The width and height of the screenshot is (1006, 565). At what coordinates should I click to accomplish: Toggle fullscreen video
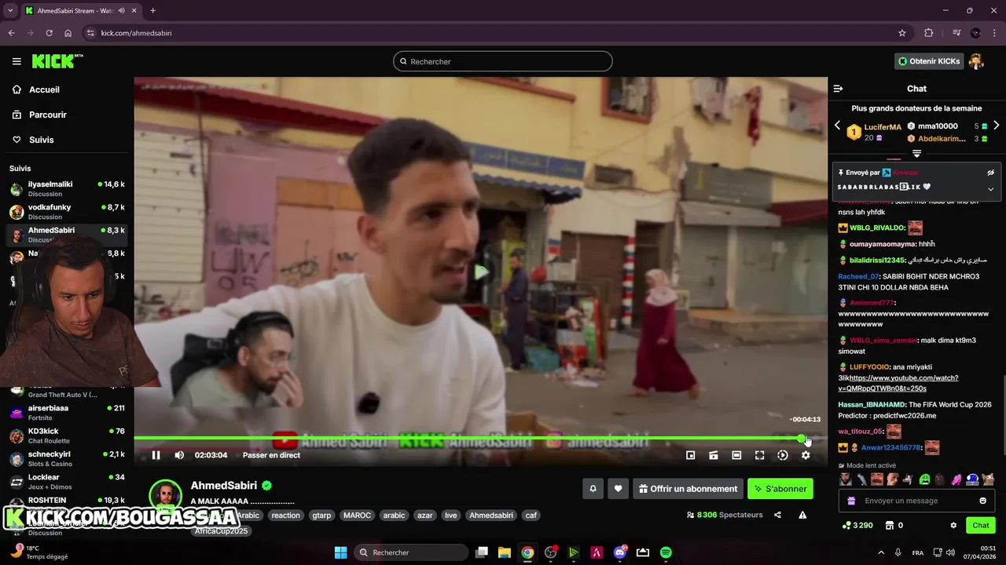[759, 455]
